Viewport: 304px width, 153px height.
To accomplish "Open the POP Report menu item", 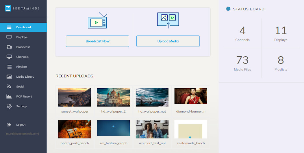I will point(23,96).
